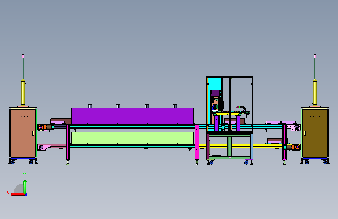Viewport: 338px width, 219px height.
Task: Click the green Y axis arrow of the triad
Action: click(25, 186)
